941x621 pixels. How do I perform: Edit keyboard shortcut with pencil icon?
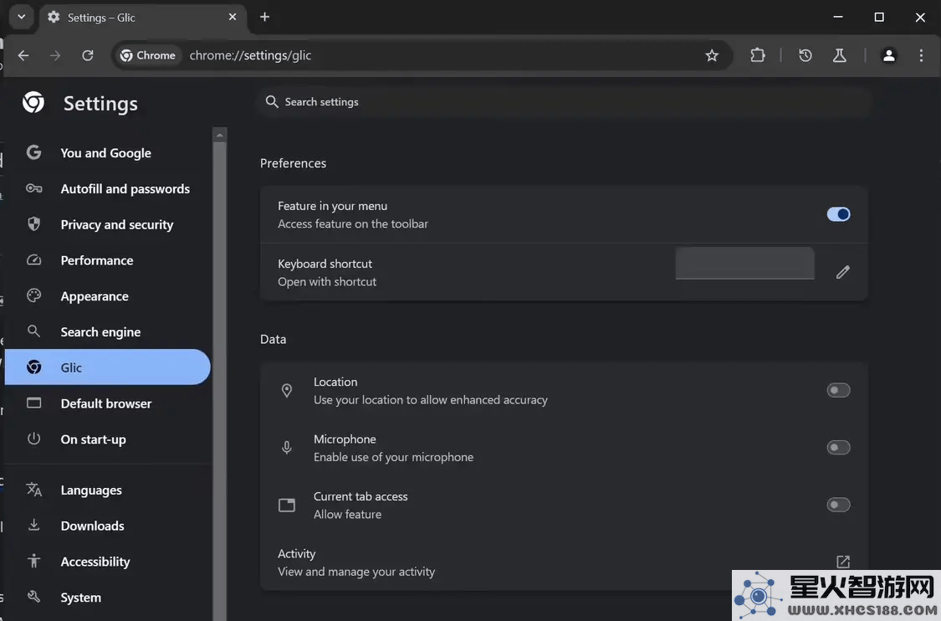[843, 272]
